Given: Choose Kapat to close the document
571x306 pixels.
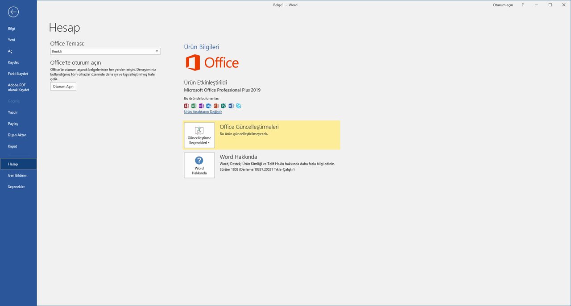Looking at the screenshot, I should click(x=18, y=146).
